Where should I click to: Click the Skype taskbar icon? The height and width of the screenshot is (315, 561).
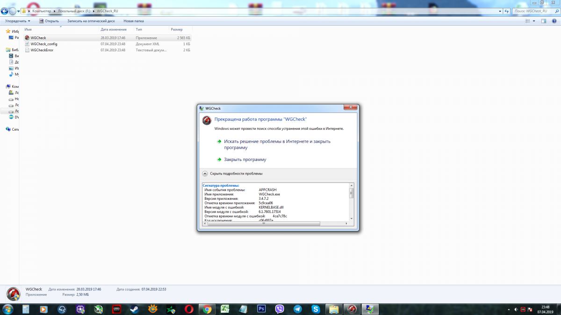click(316, 308)
